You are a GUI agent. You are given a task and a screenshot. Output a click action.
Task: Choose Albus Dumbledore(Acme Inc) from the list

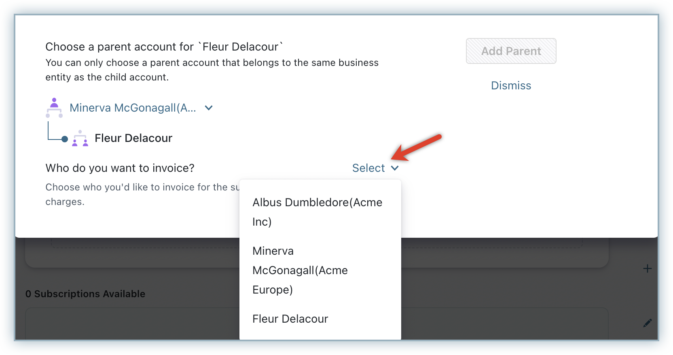317,212
